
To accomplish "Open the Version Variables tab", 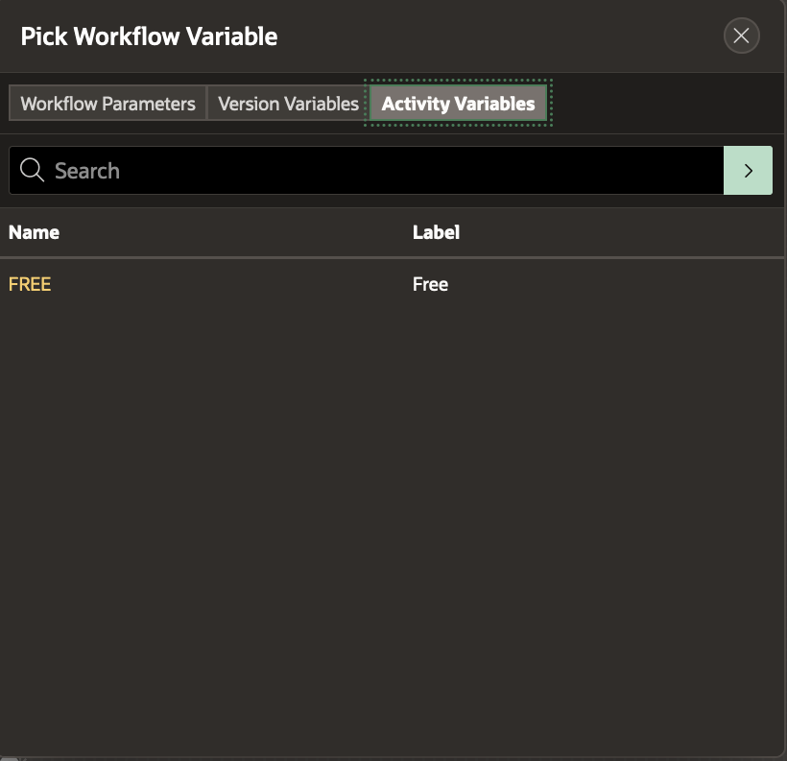I will click(x=288, y=104).
